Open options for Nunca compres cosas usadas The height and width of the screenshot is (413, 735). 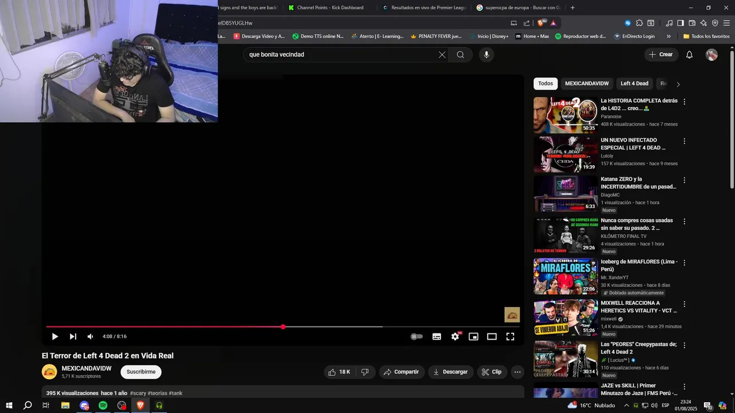point(684,221)
